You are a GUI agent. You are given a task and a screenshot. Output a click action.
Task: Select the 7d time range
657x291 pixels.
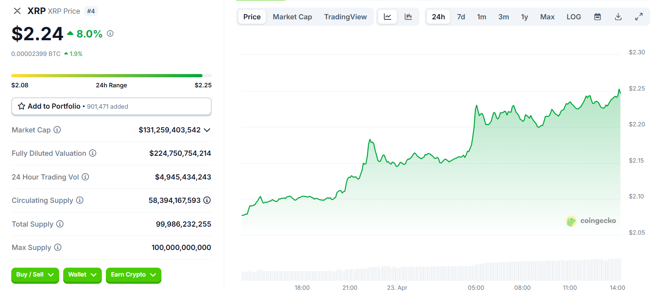coord(461,17)
